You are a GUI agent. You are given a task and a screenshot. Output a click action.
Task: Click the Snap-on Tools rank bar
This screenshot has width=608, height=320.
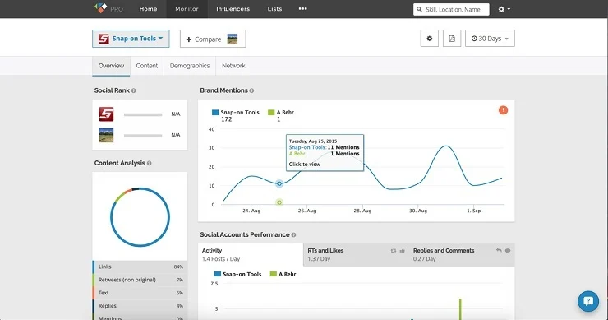click(143, 114)
